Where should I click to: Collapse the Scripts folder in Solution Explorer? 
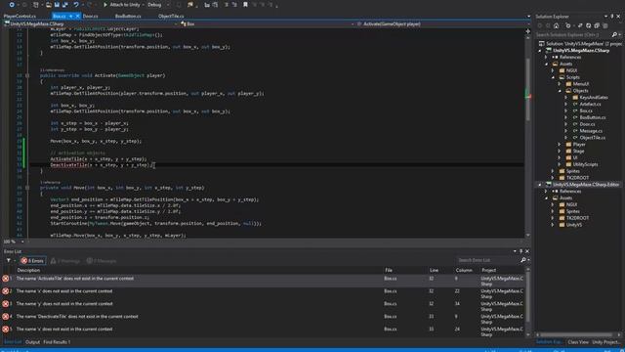553,77
